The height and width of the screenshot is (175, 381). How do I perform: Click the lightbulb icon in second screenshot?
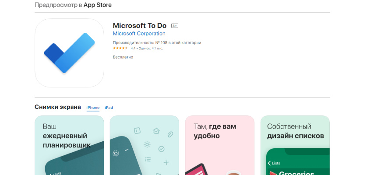116,153
